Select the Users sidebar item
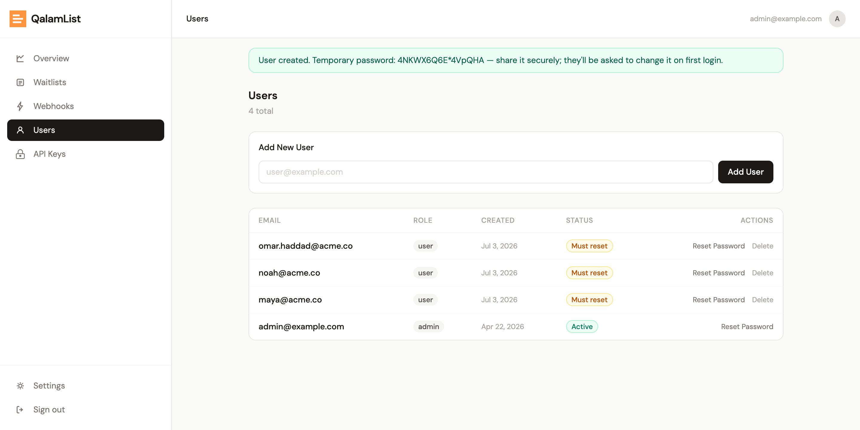Screen dimensions: 860x430 (85, 130)
